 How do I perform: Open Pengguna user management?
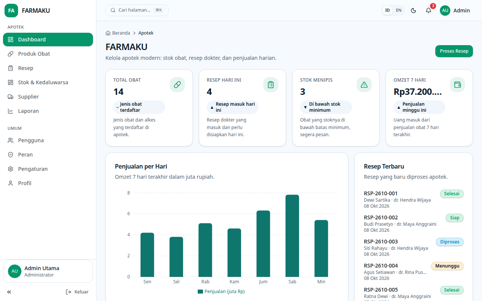pyautogui.click(x=48, y=140)
